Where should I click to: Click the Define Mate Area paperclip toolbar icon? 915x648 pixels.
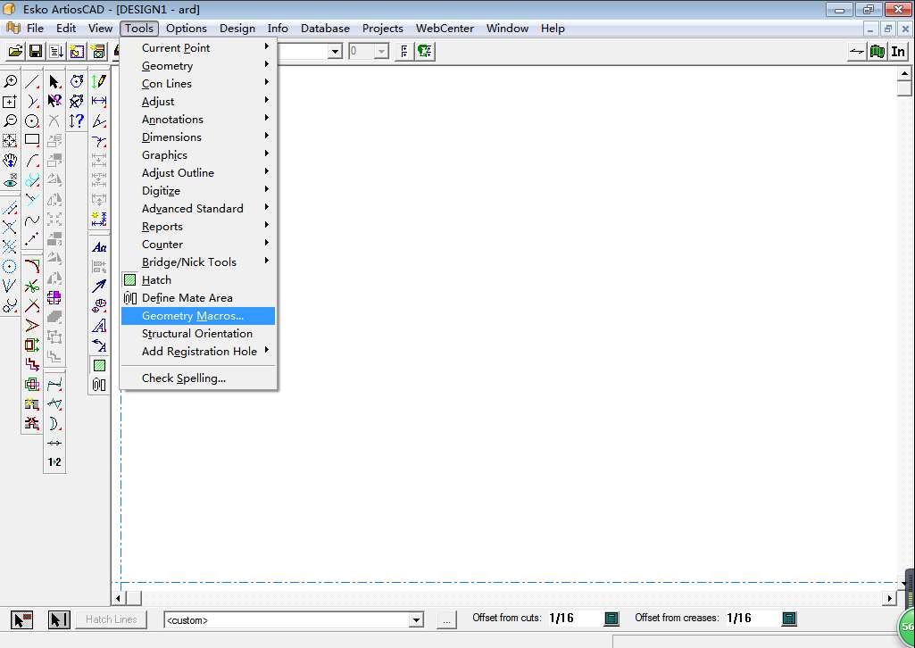(99, 385)
